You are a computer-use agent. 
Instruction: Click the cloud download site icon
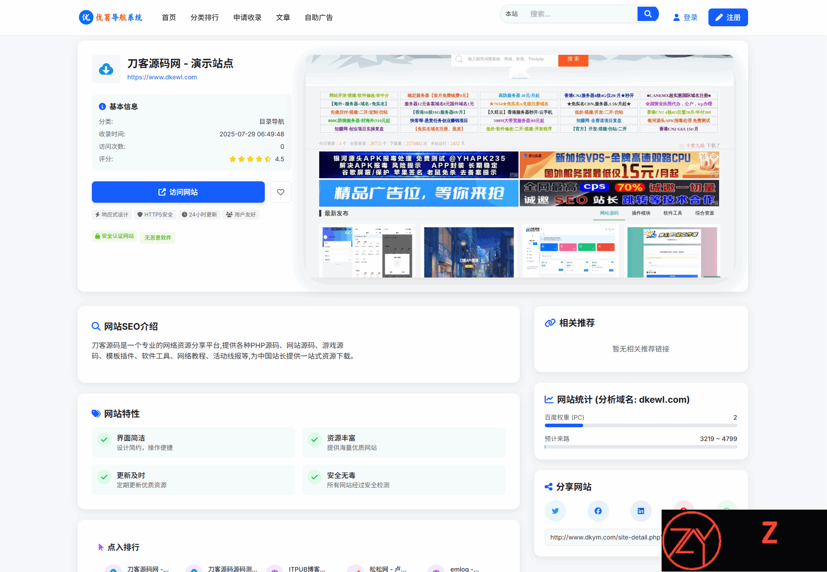(x=106, y=69)
